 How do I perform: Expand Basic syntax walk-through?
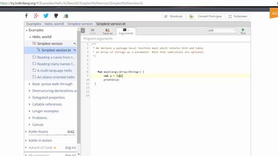coord(30,84)
